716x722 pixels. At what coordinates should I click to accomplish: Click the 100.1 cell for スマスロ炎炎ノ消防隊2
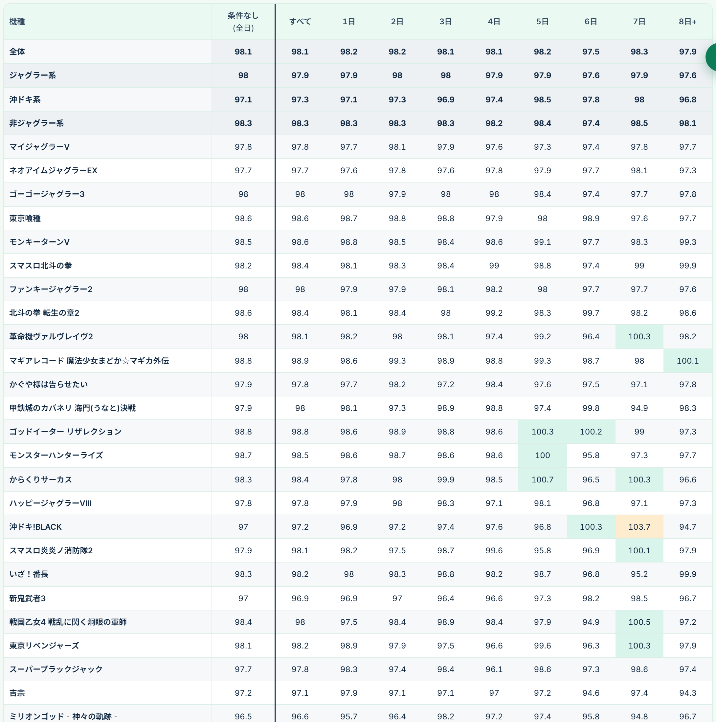tap(639, 550)
